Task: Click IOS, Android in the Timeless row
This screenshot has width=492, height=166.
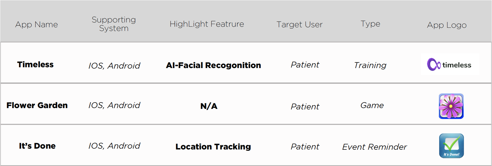Action: click(114, 66)
